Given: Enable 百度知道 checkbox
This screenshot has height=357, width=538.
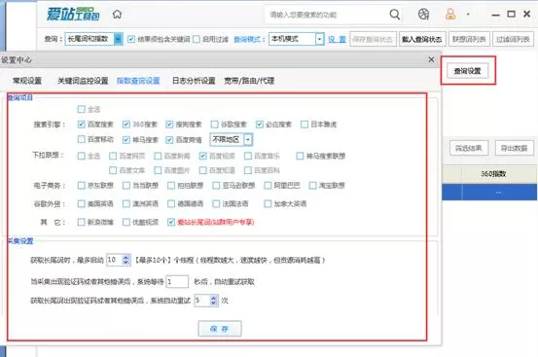Looking at the screenshot, I should [202, 170].
